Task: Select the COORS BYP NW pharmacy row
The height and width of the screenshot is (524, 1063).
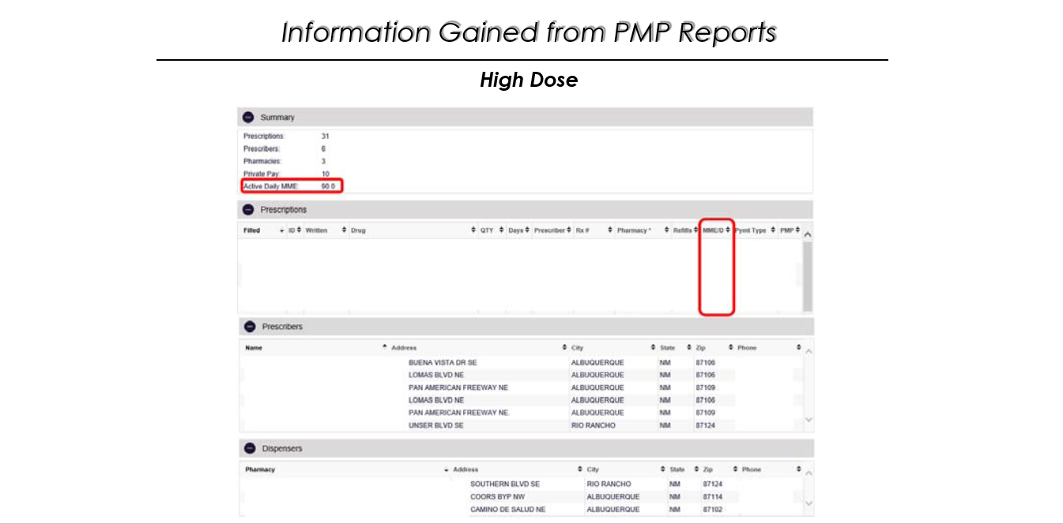Action: click(496, 497)
